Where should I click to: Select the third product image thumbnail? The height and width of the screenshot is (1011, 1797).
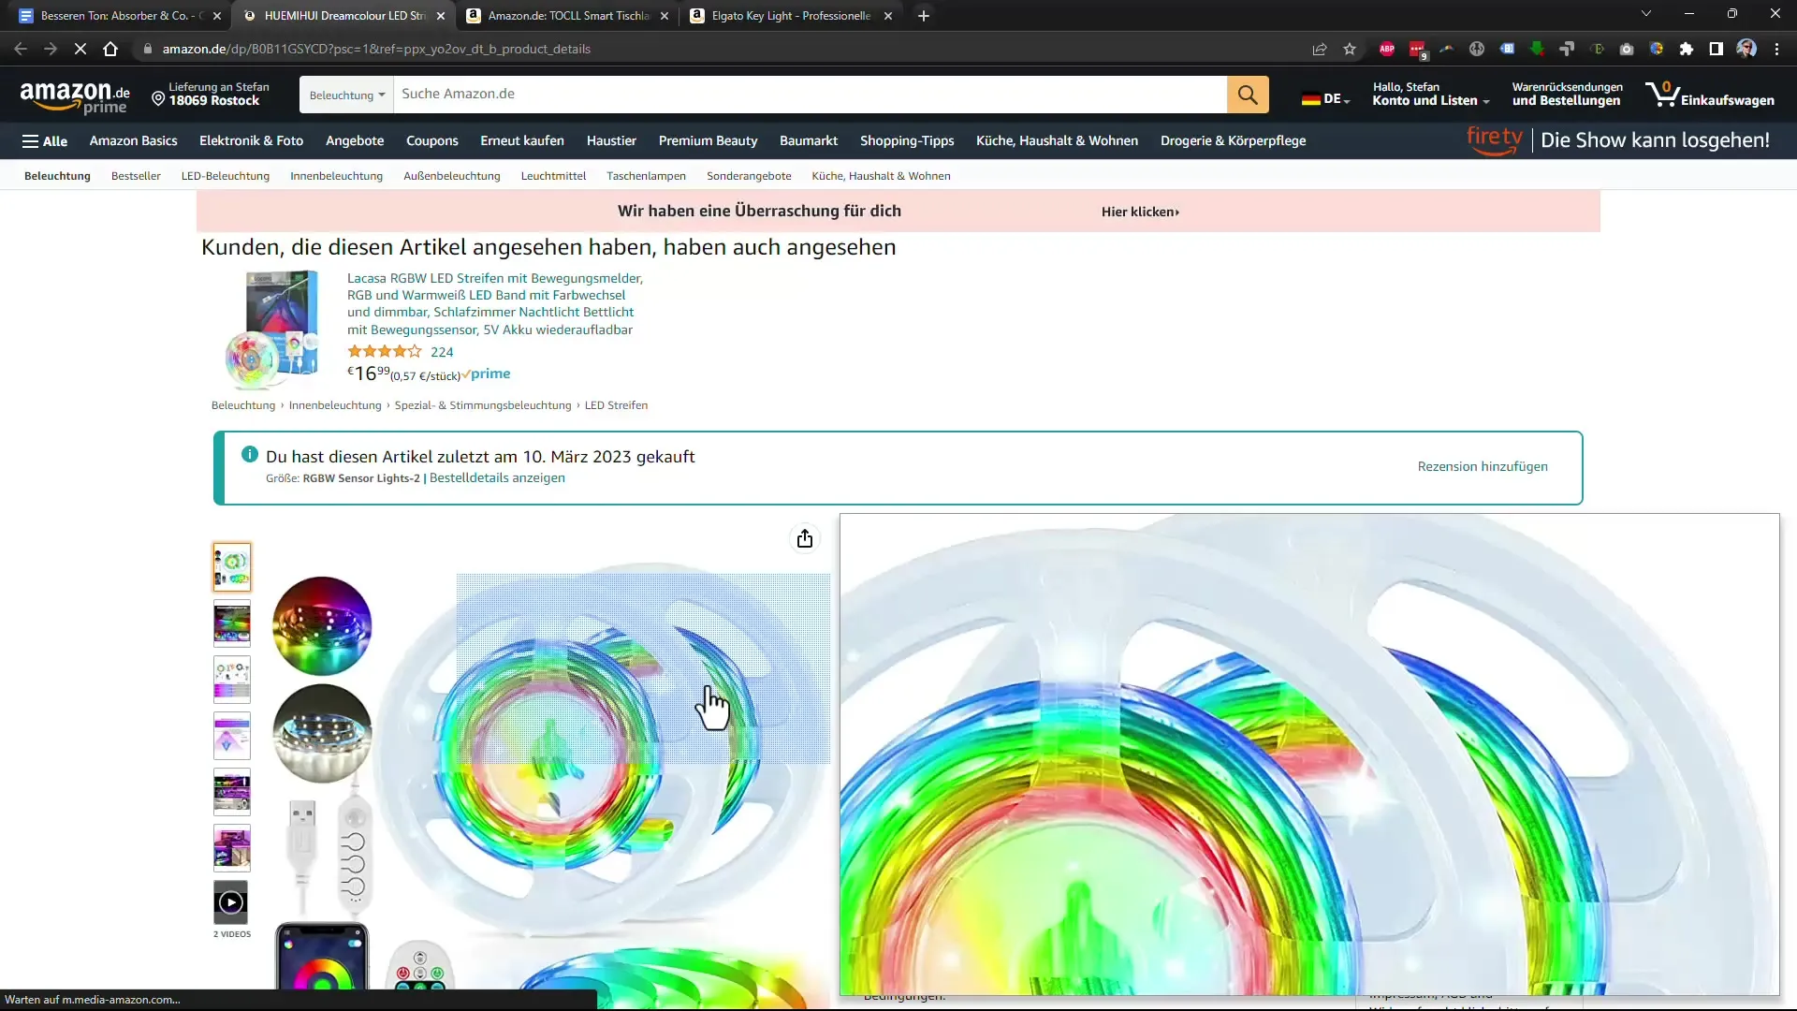(x=231, y=680)
